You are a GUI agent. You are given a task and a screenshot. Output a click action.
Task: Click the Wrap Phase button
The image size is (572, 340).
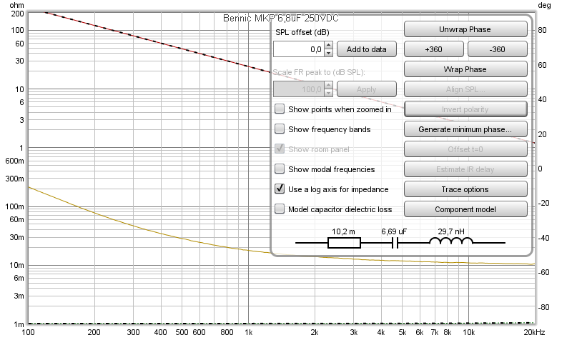pyautogui.click(x=465, y=69)
